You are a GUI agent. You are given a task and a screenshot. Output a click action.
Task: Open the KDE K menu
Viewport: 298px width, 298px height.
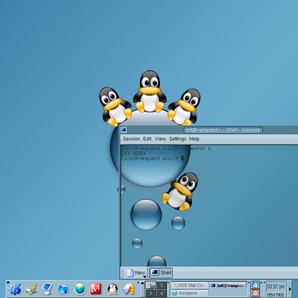(15, 289)
